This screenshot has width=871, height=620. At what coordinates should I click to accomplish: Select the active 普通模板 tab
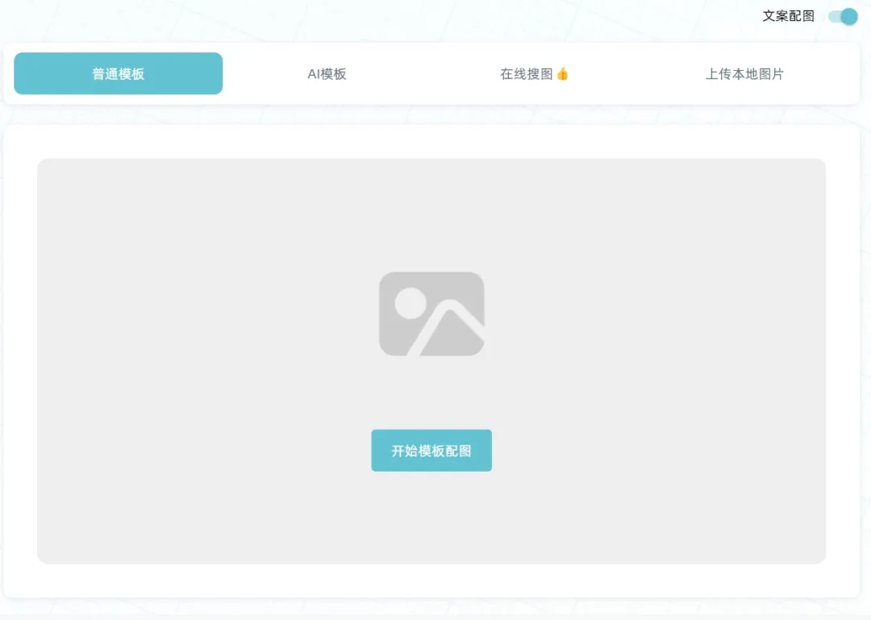[118, 73]
